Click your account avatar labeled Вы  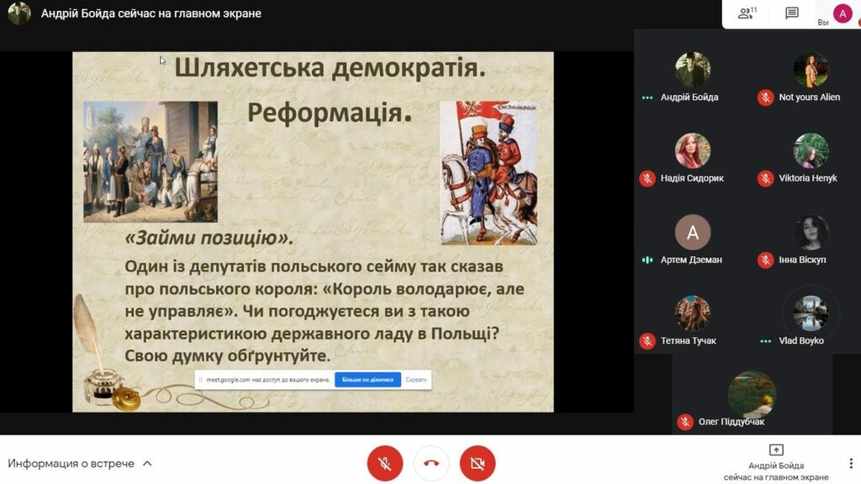click(x=843, y=13)
